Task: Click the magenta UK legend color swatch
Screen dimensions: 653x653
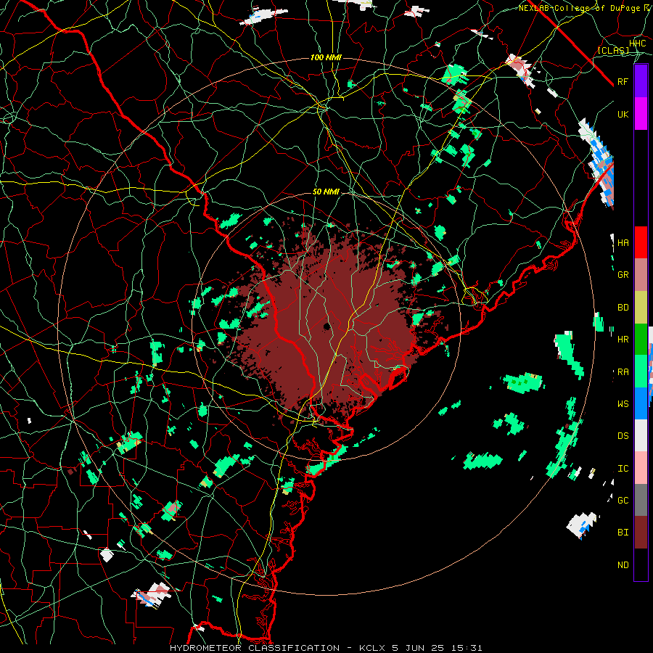Action: tap(641, 114)
